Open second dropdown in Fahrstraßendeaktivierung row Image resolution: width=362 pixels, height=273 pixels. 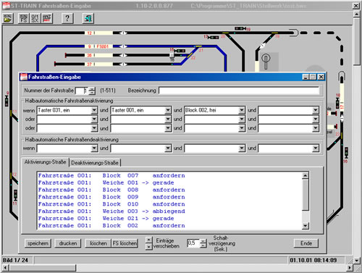(x=168, y=148)
